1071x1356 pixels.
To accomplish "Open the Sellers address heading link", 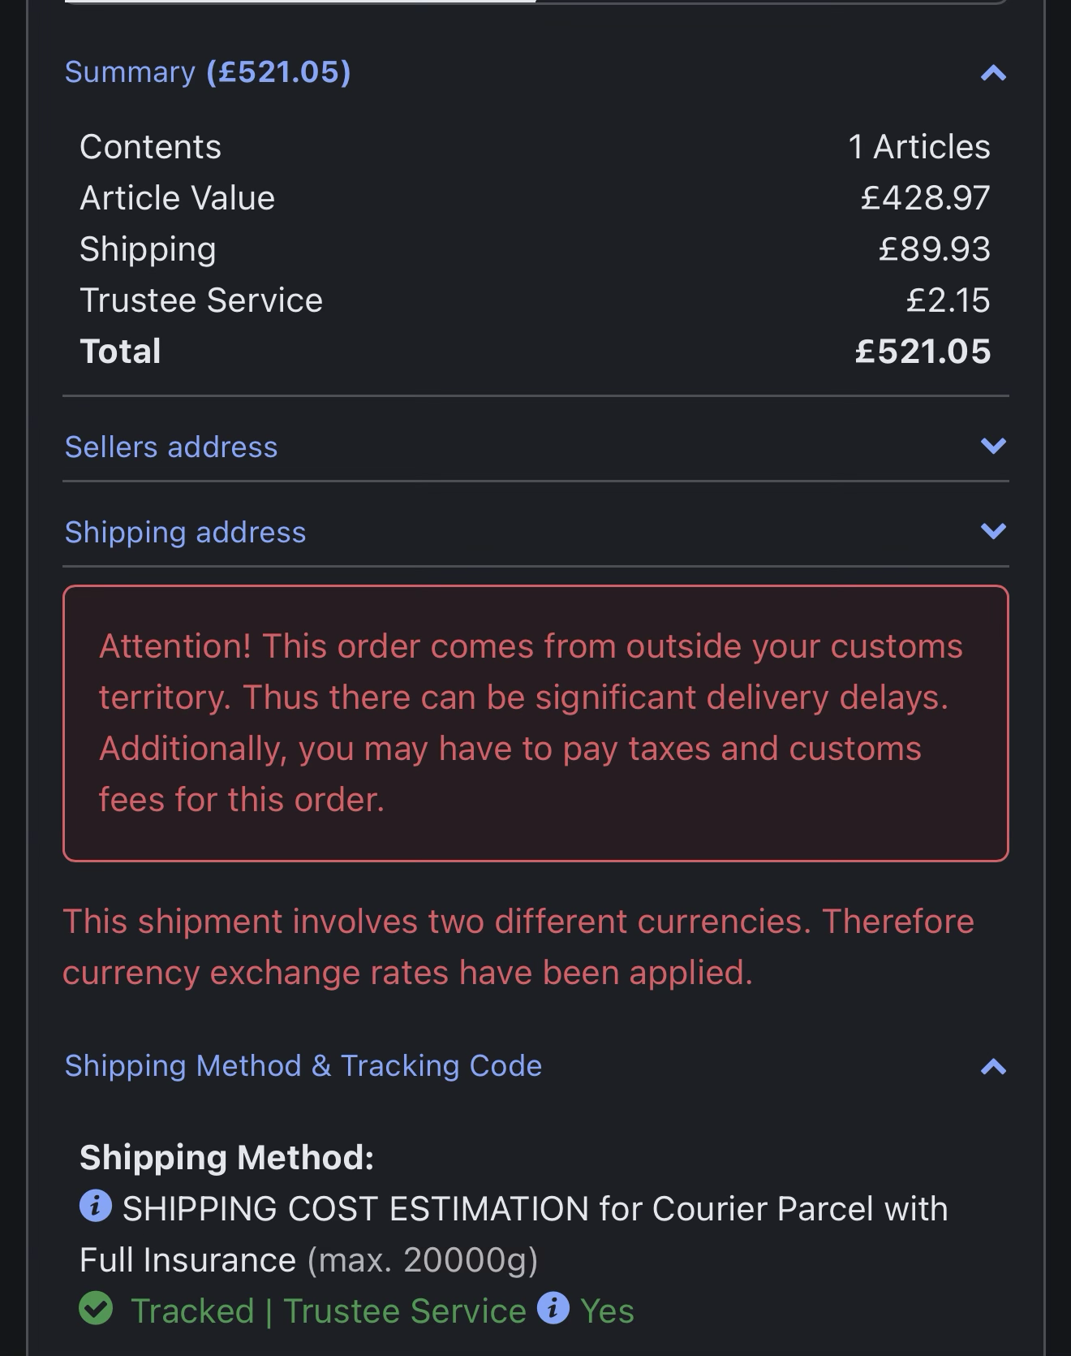I will 171,447.
